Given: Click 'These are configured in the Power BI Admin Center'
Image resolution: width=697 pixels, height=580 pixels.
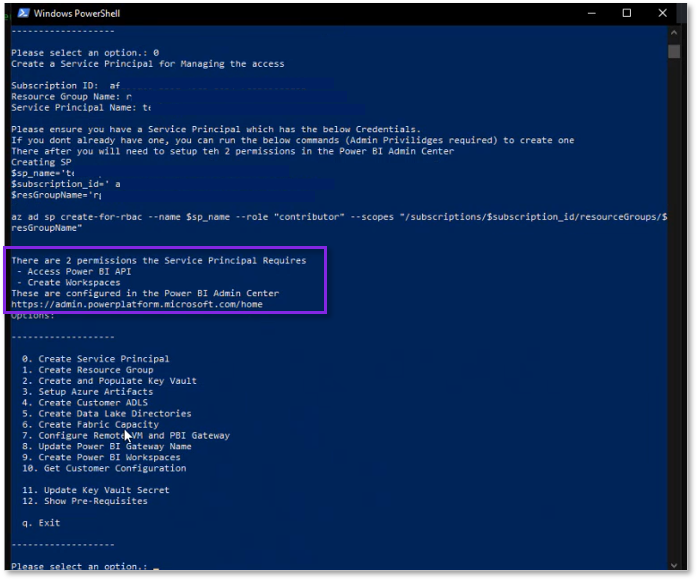Looking at the screenshot, I should 145,293.
